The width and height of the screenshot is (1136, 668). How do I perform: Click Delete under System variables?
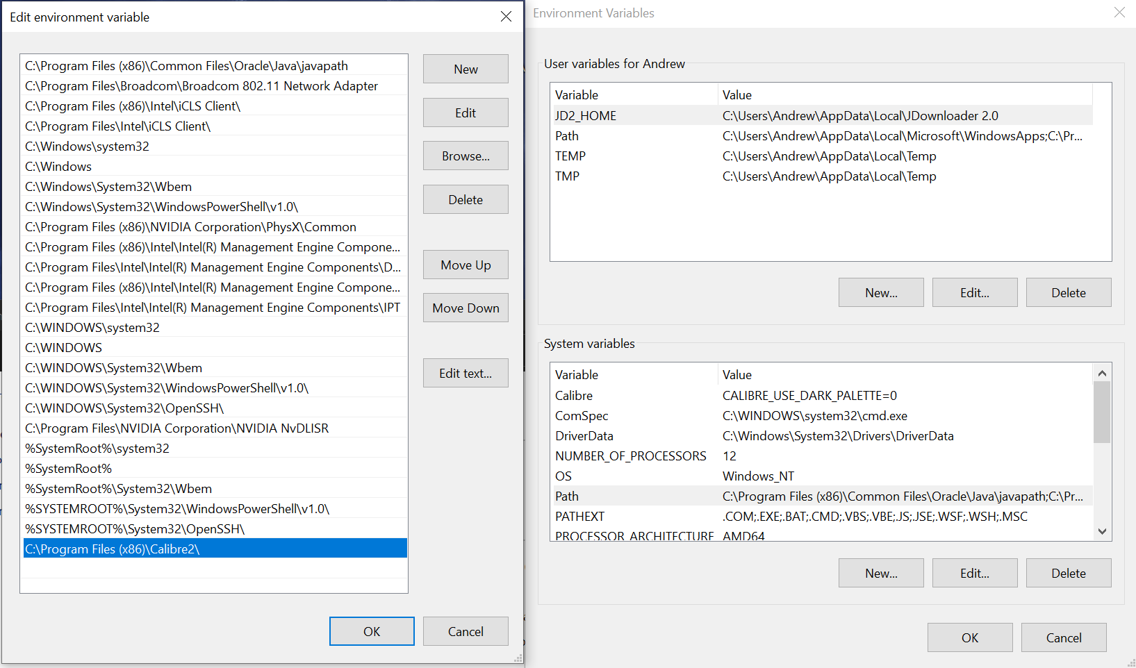point(1069,573)
